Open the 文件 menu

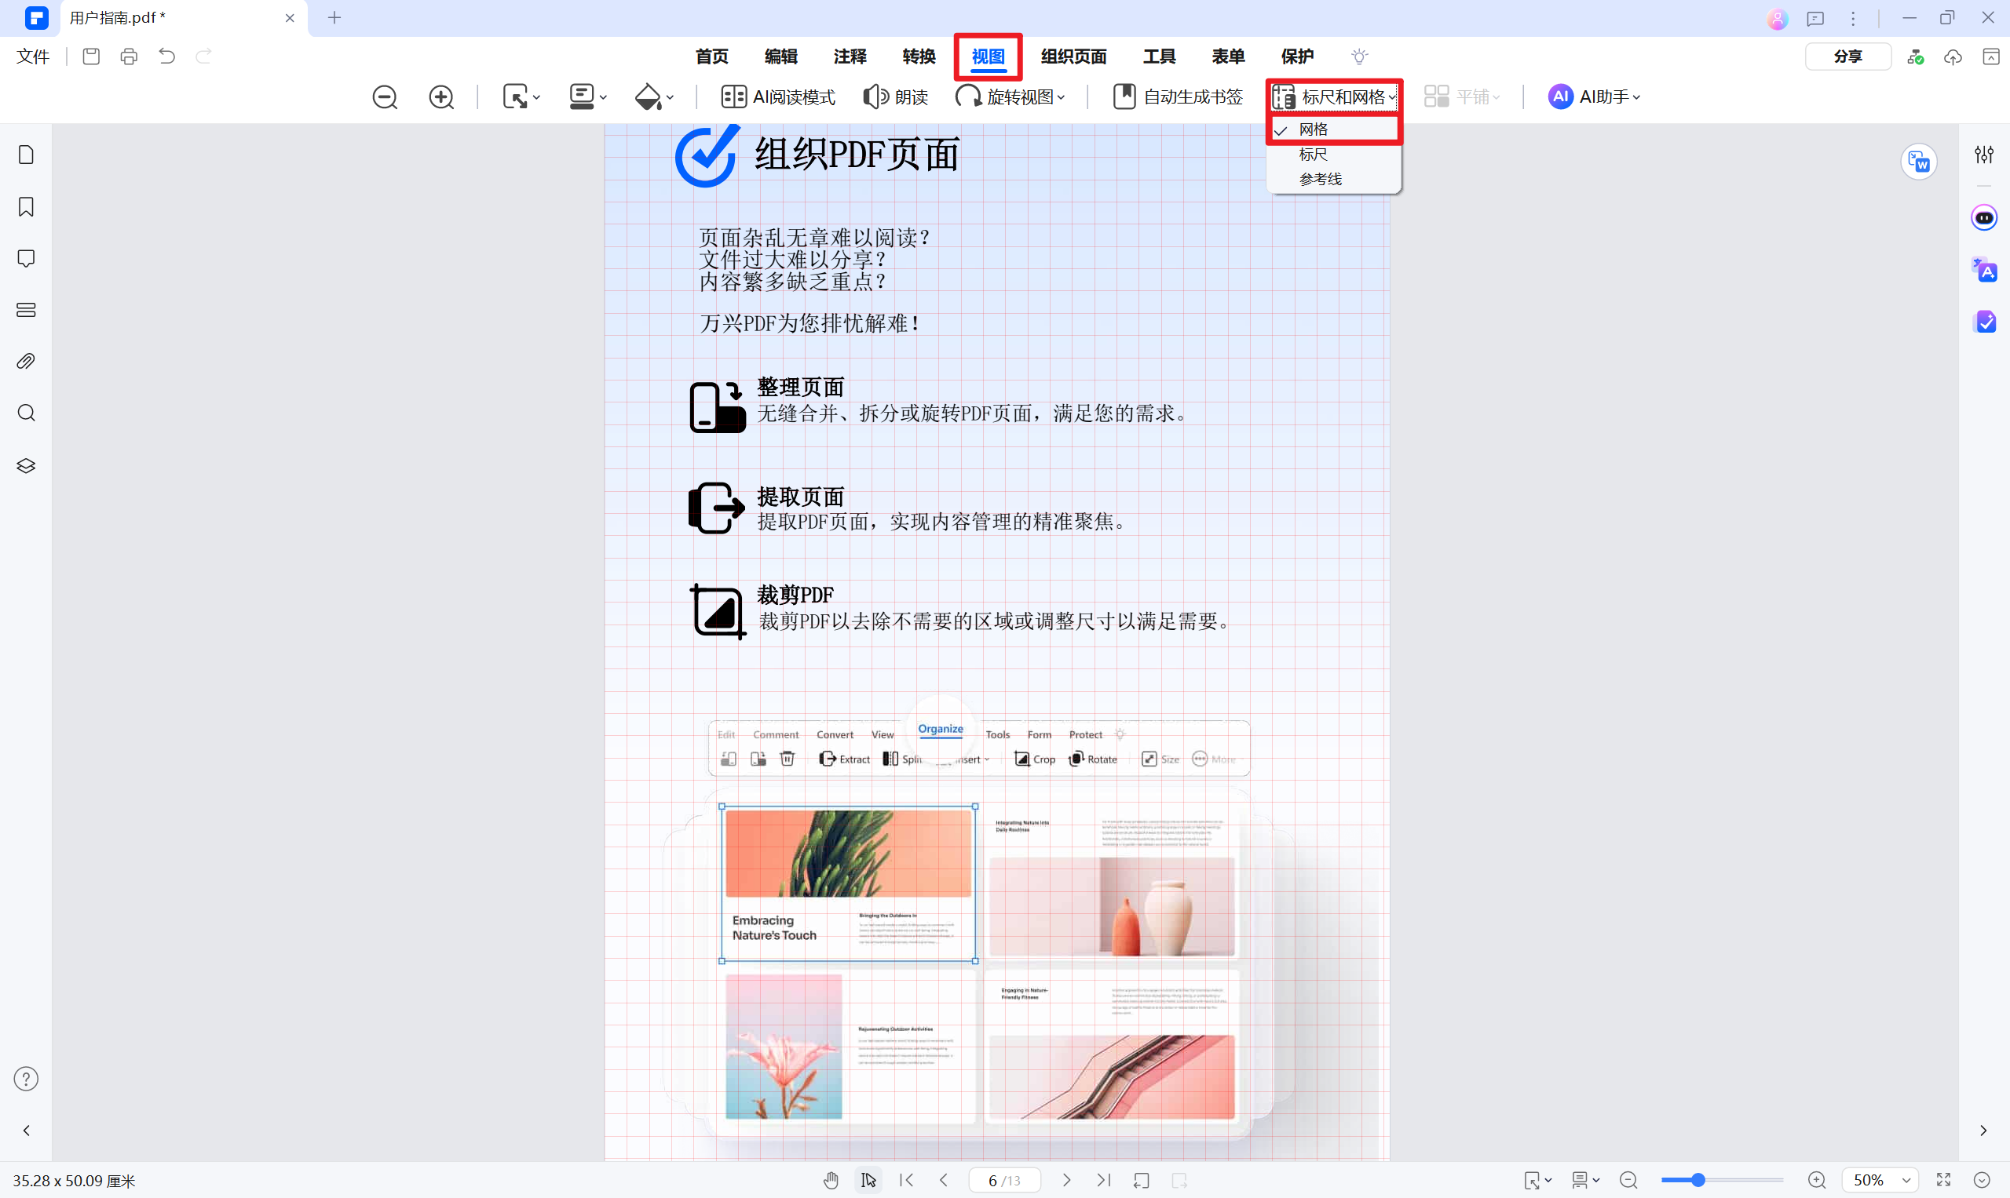32,56
